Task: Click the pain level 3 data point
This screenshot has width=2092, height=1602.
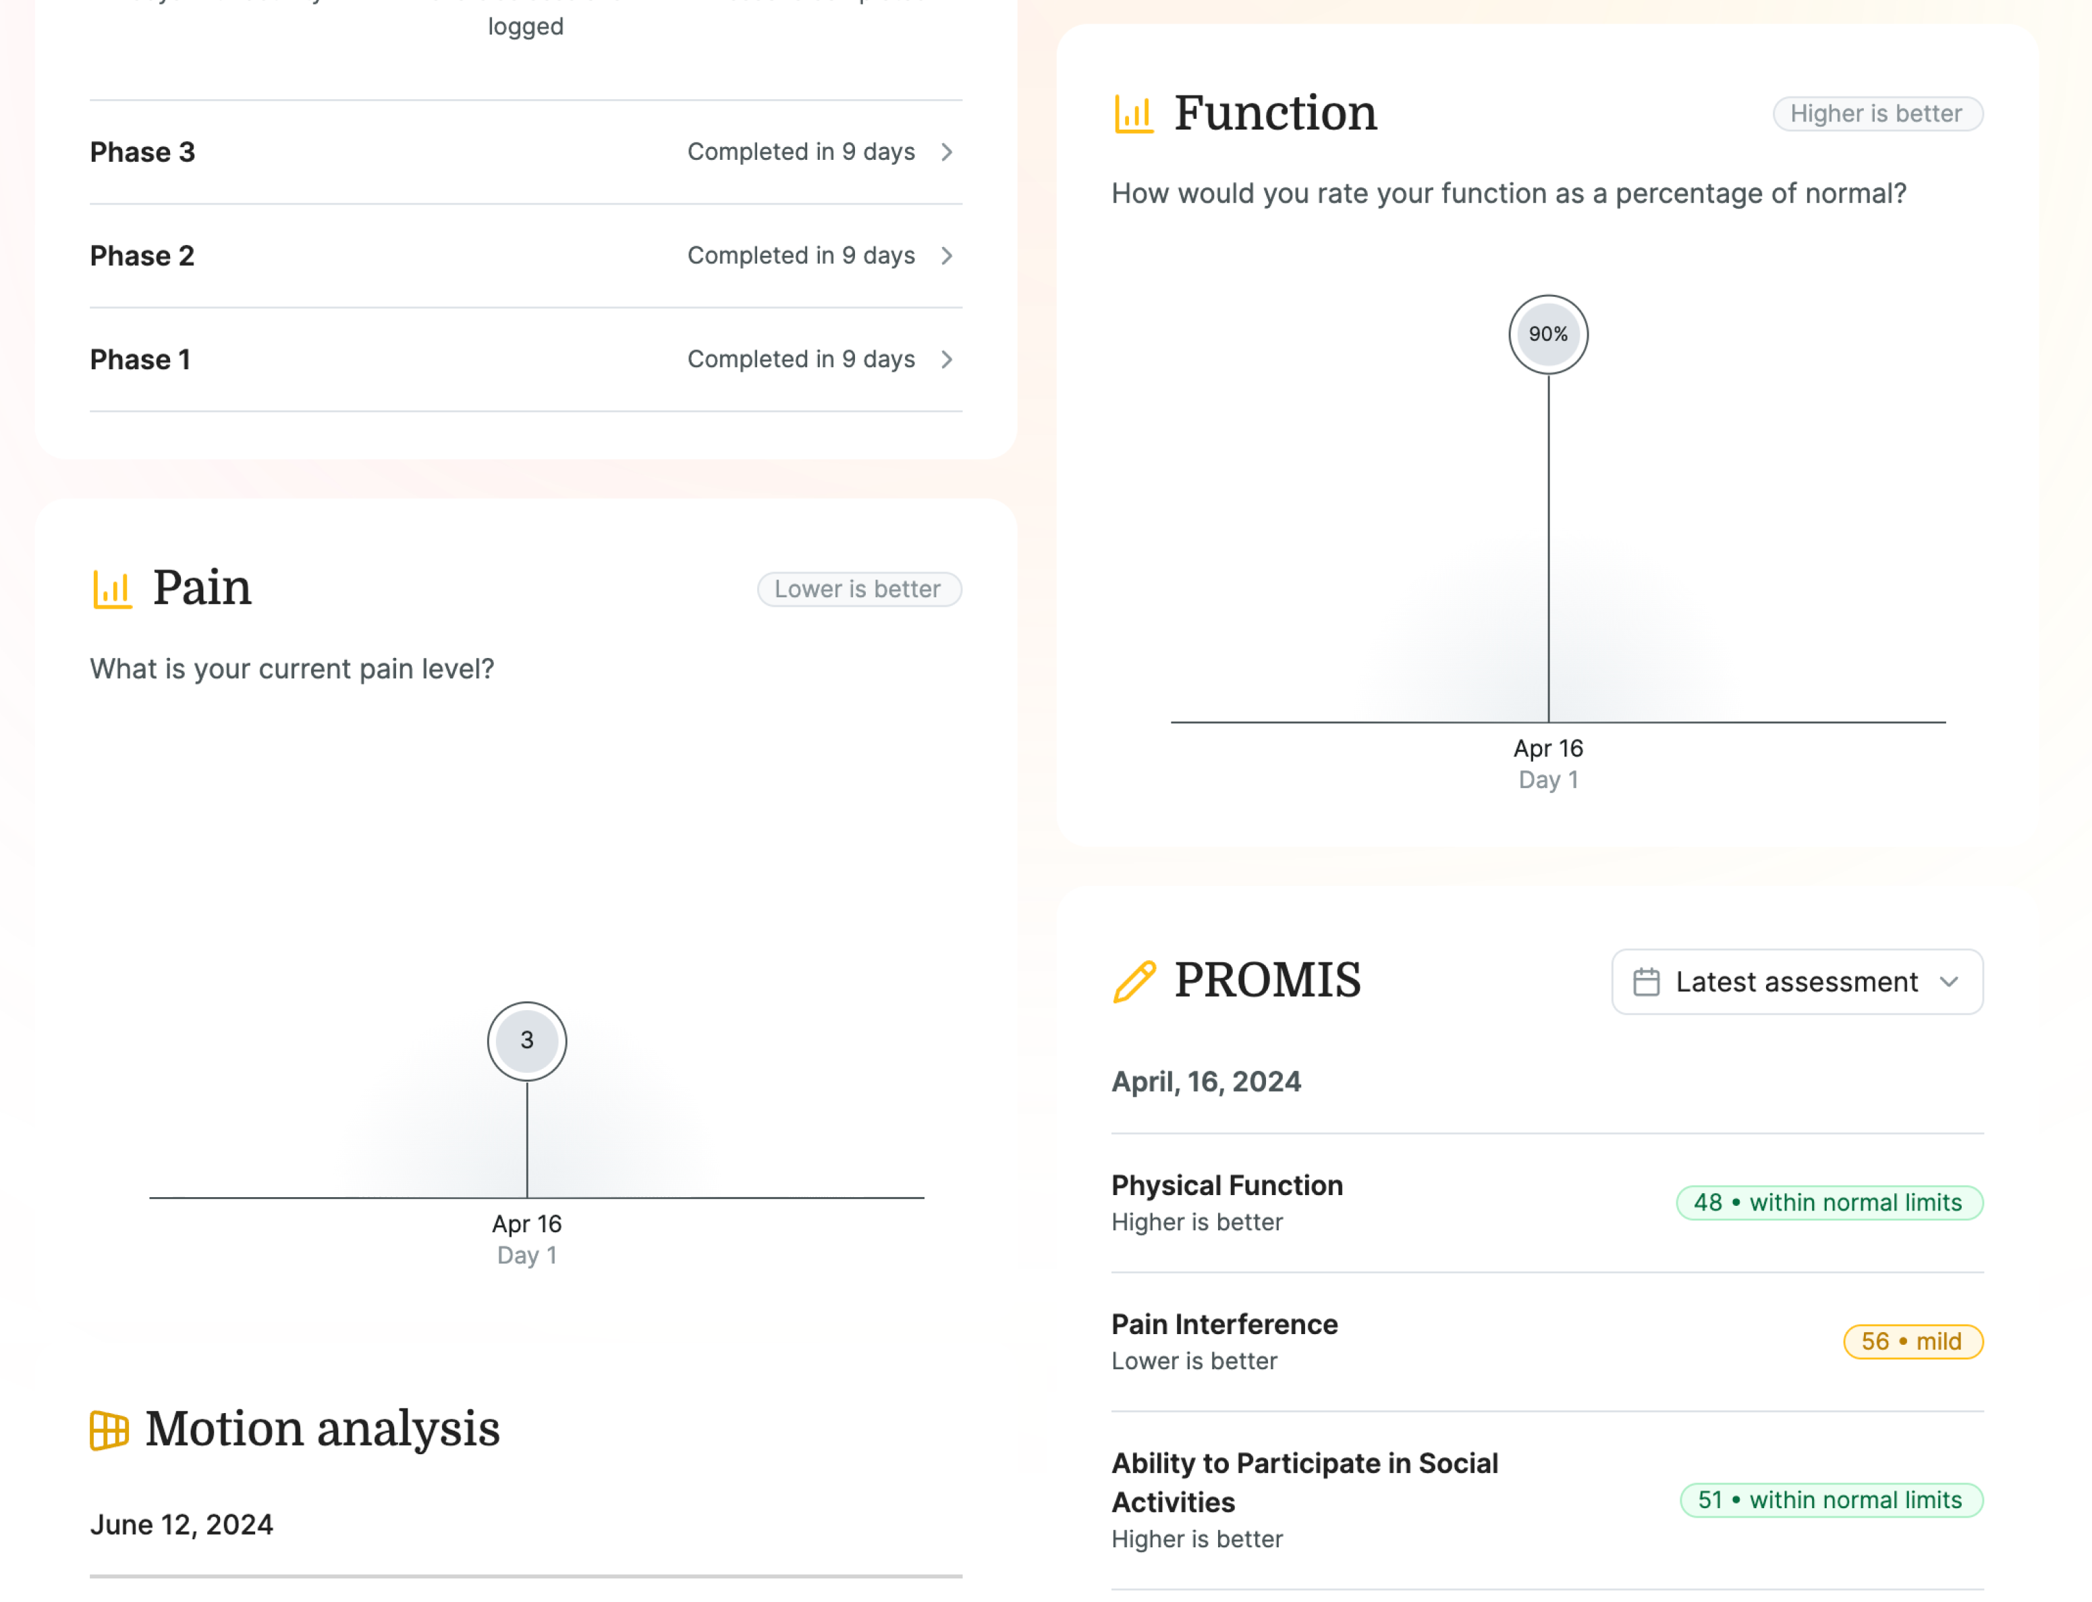Action: point(526,1041)
